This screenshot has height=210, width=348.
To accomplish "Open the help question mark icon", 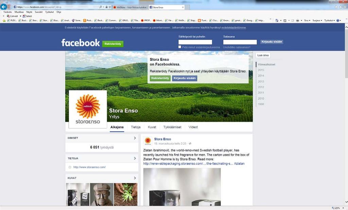I will tap(338, 21).
